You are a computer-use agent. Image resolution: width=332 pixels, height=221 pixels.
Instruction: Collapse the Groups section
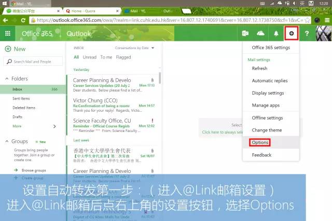(x=7, y=141)
